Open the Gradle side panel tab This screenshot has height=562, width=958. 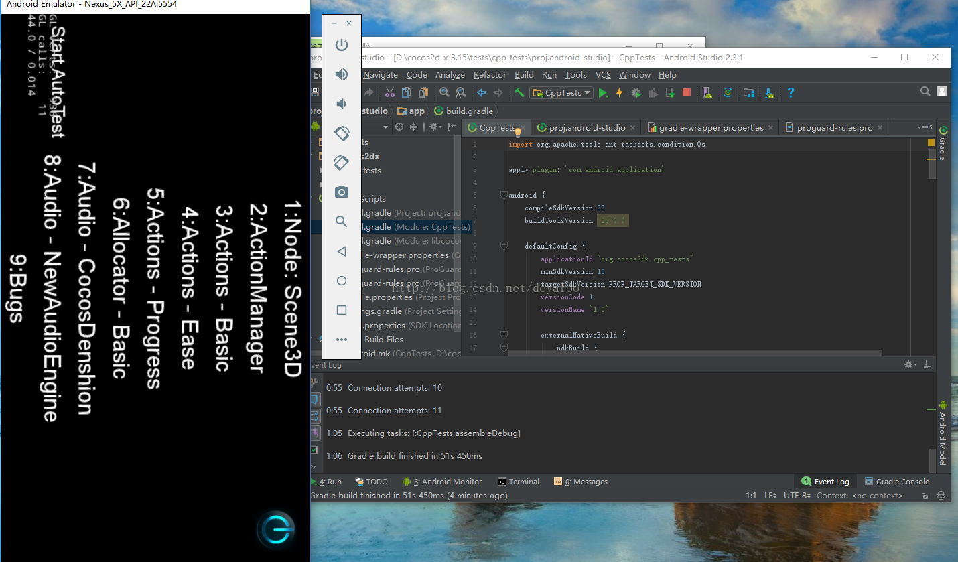click(943, 143)
